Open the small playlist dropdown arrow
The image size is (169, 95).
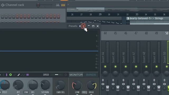click(68, 5)
